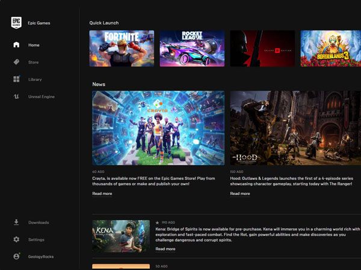361x270 pixels.
Task: Click the Crayta is available now headline
Action: click(153, 181)
